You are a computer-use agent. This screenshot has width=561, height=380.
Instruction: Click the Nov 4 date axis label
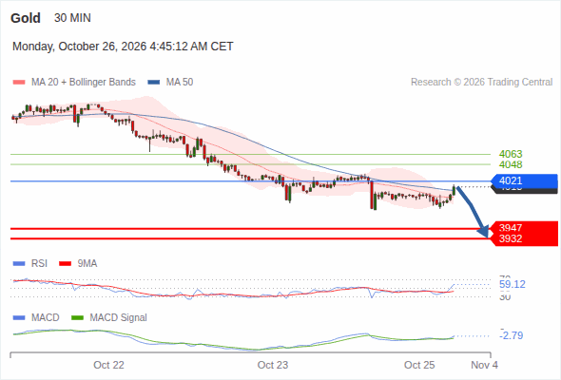click(484, 365)
